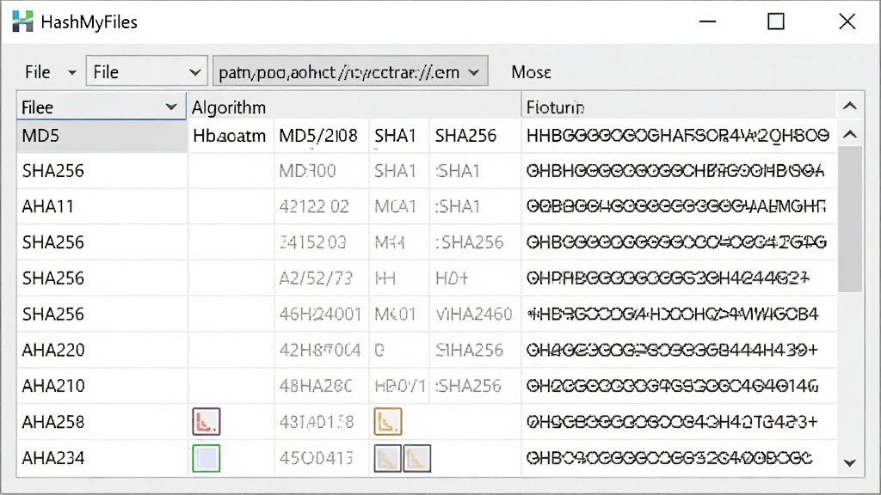The width and height of the screenshot is (881, 495).
Task: Click the orange icon in AHA258 row
Action: pos(388,421)
